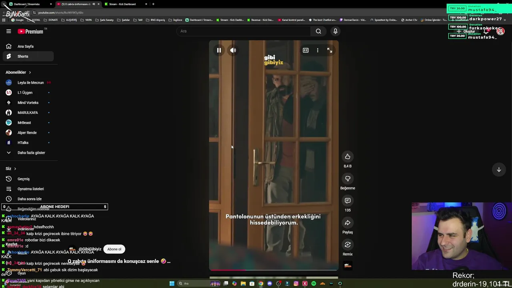Open Ana Sayfa in the sidebar
The height and width of the screenshot is (288, 512).
[28, 46]
